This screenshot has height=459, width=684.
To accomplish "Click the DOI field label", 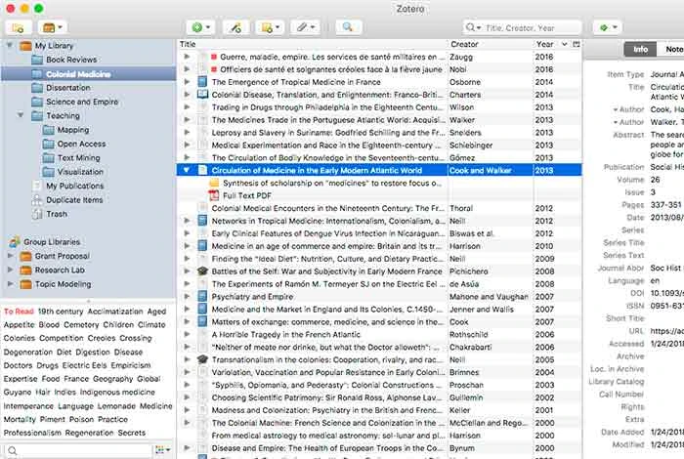I will [637, 293].
